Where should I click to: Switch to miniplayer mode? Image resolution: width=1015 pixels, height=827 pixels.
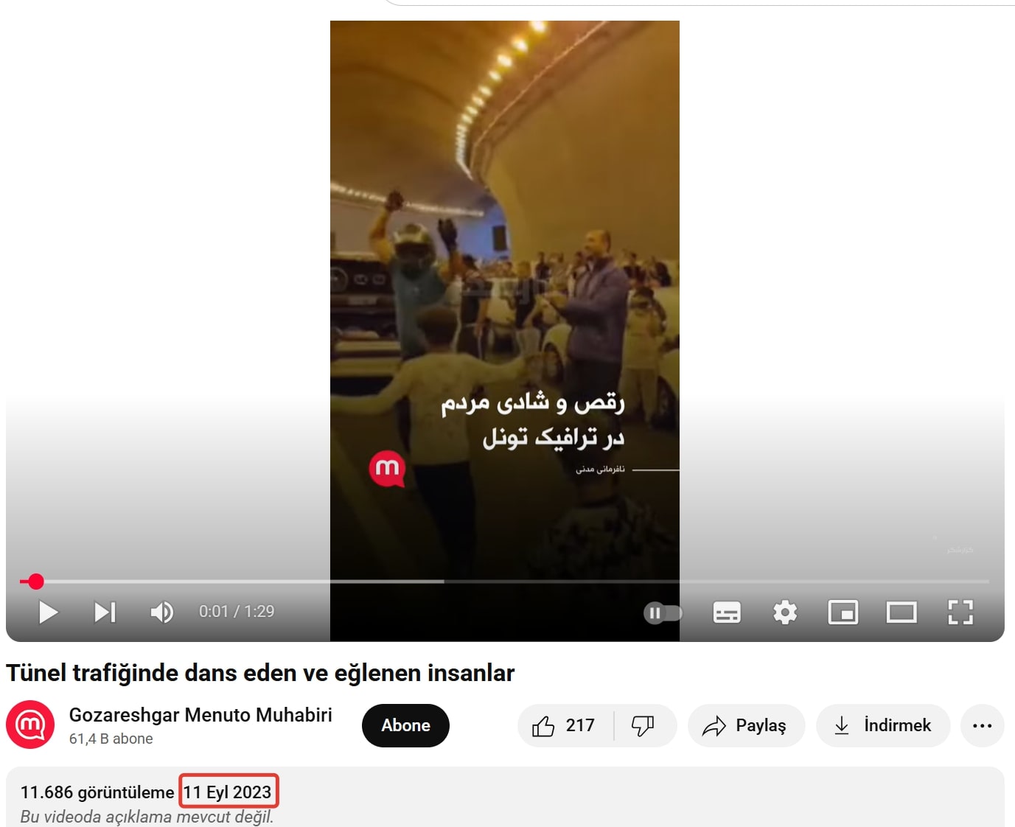click(x=843, y=613)
